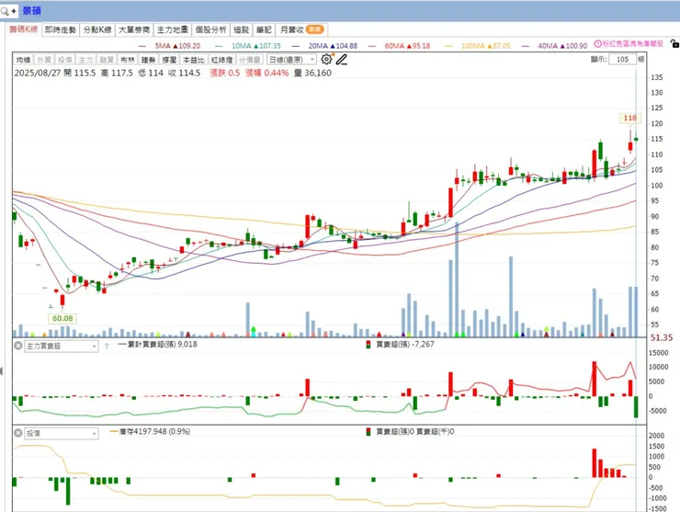Click the 漲幅 0.44% value

(266, 73)
